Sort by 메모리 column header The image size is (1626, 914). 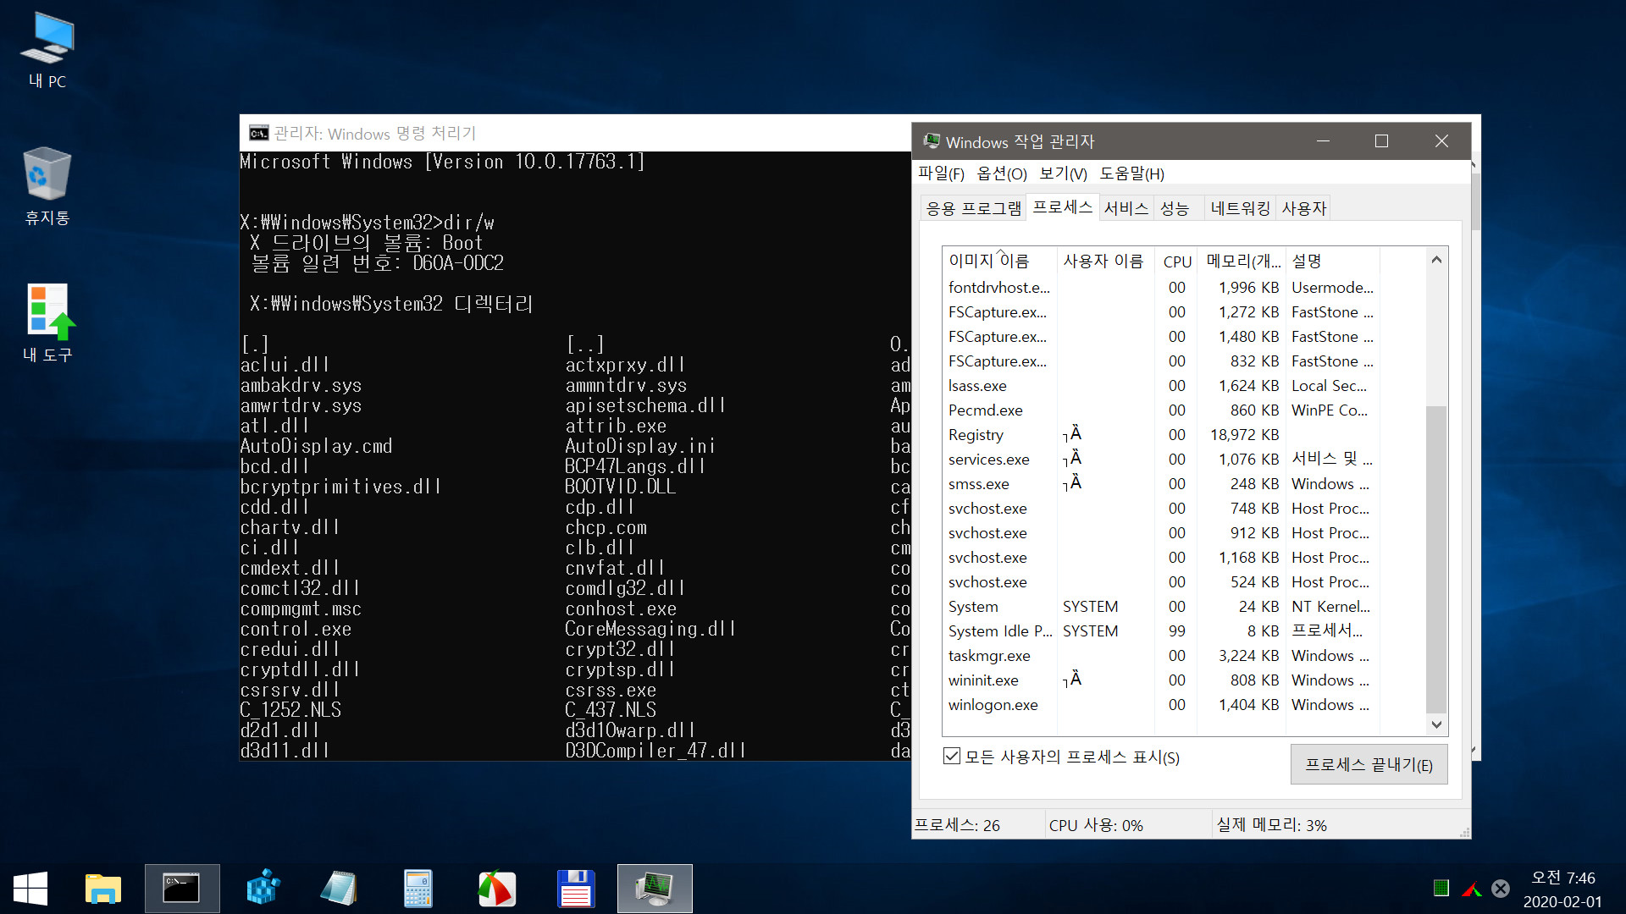[1242, 262]
